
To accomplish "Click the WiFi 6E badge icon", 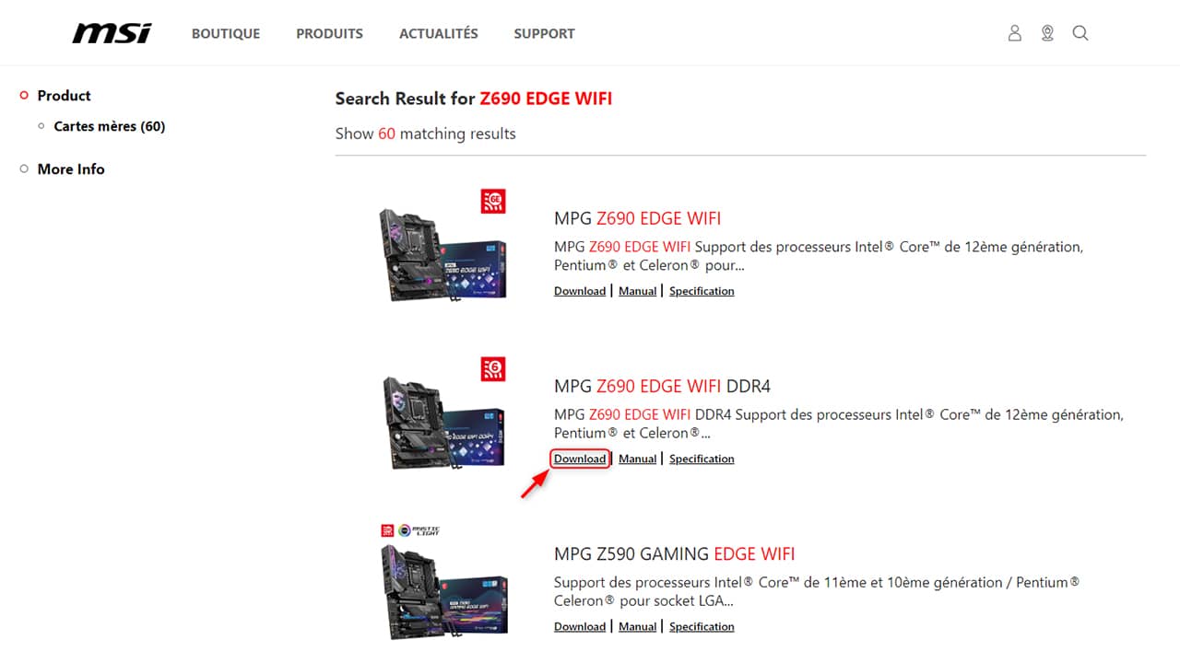I will point(493,202).
